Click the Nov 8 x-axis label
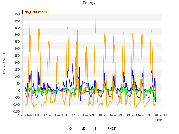This screenshot has height=134, width=179. [78, 115]
